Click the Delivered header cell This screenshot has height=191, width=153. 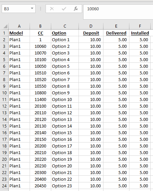[116, 33]
